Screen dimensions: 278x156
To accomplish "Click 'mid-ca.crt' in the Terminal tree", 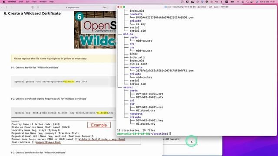I will coord(144,41).
